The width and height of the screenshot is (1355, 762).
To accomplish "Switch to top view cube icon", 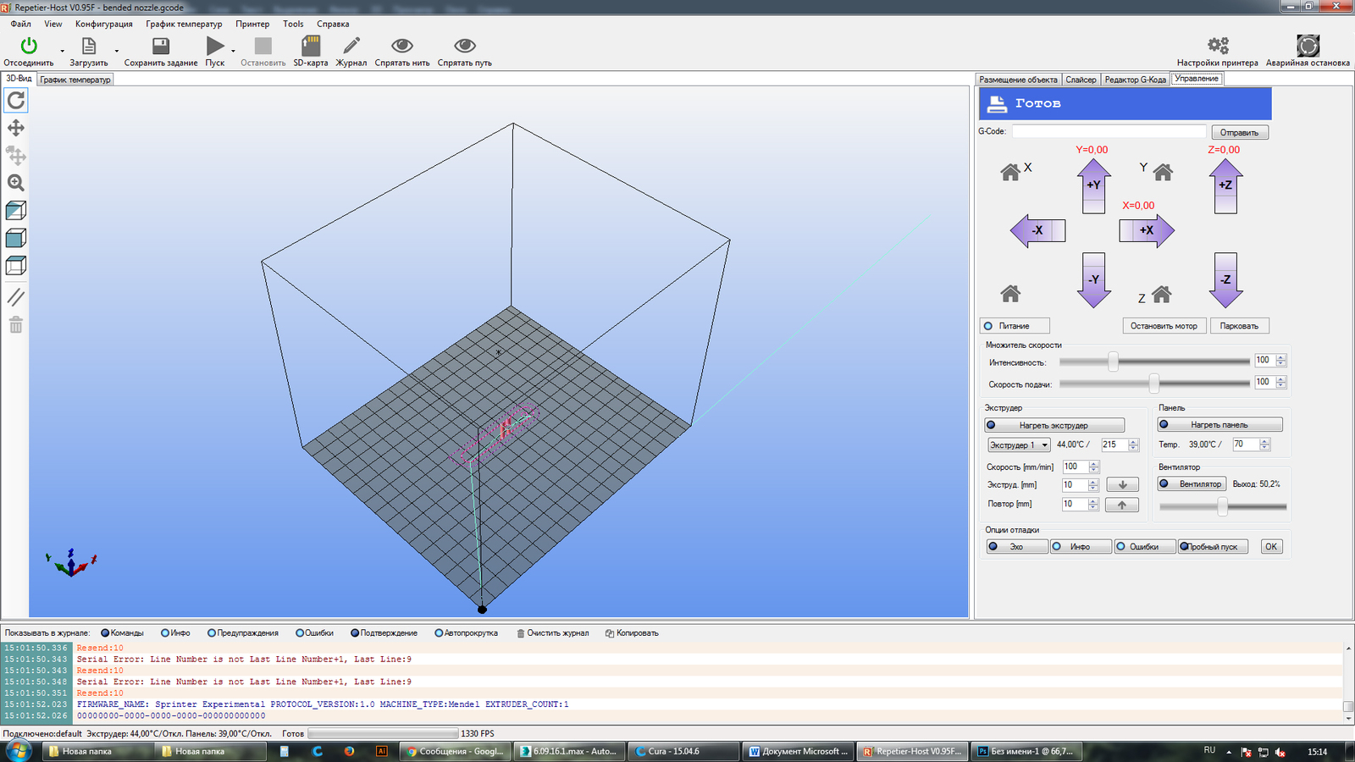I will pos(16,266).
